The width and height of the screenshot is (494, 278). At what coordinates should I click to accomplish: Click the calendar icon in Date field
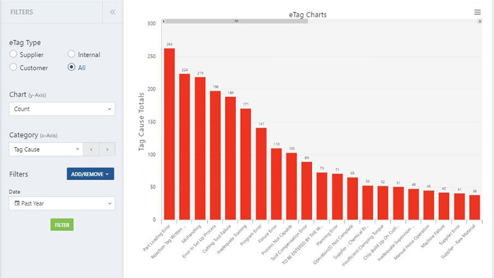point(17,203)
